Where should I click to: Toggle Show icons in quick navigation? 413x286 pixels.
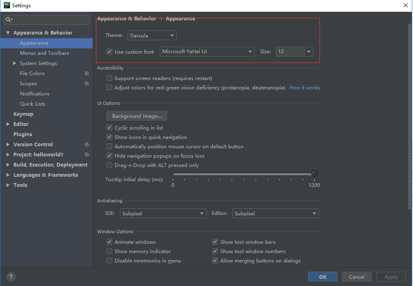[109, 137]
